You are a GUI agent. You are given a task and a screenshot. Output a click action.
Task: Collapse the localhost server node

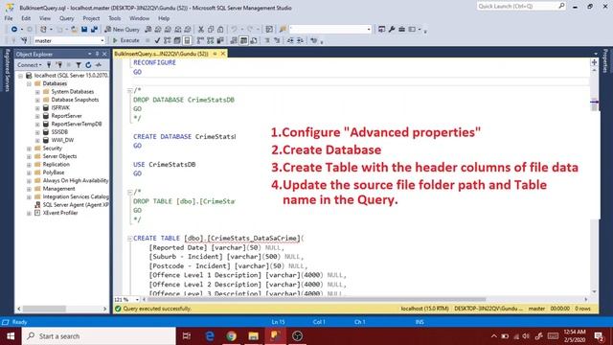(20, 76)
